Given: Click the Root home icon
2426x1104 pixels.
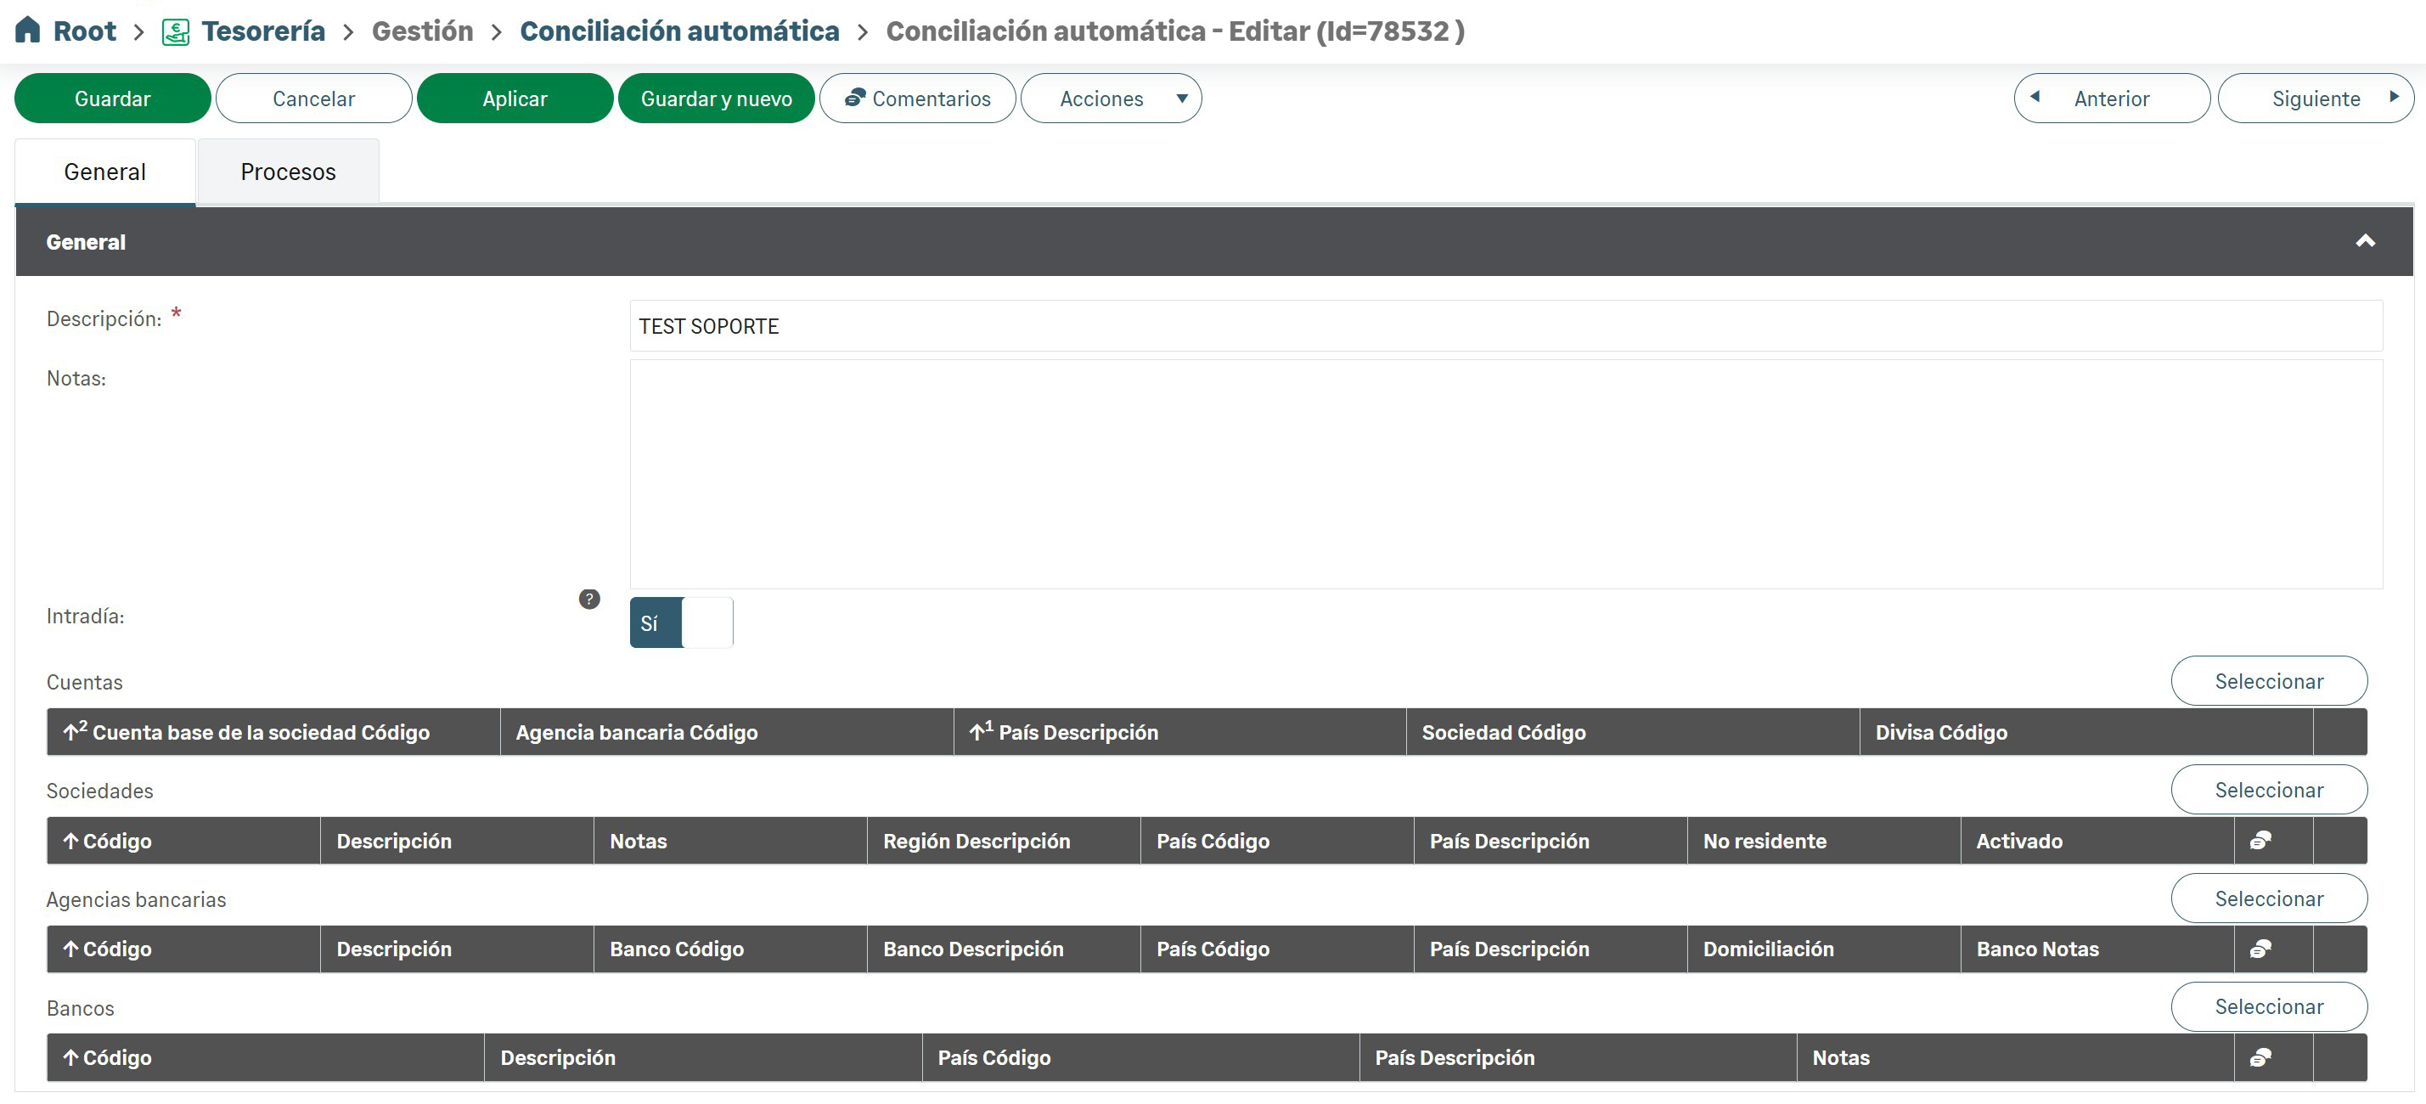Looking at the screenshot, I should pos(28,30).
